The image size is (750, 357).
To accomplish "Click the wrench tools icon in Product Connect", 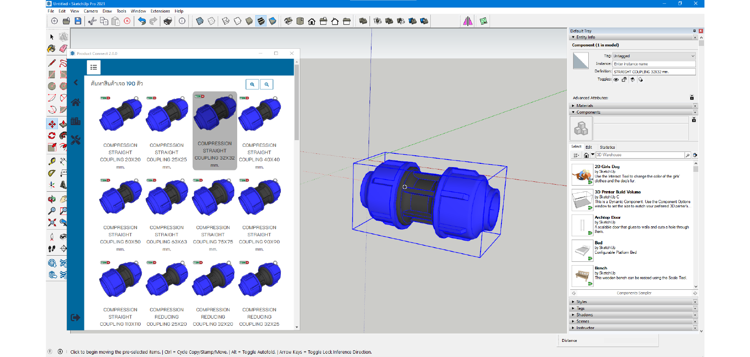I will [75, 140].
